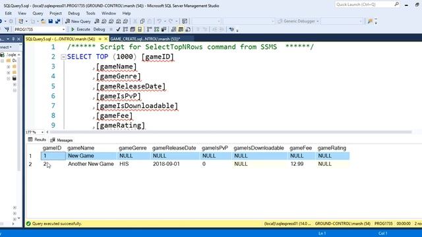Click the gameIsDownloadable column header
The width and height of the screenshot is (422, 237).
tap(258, 148)
